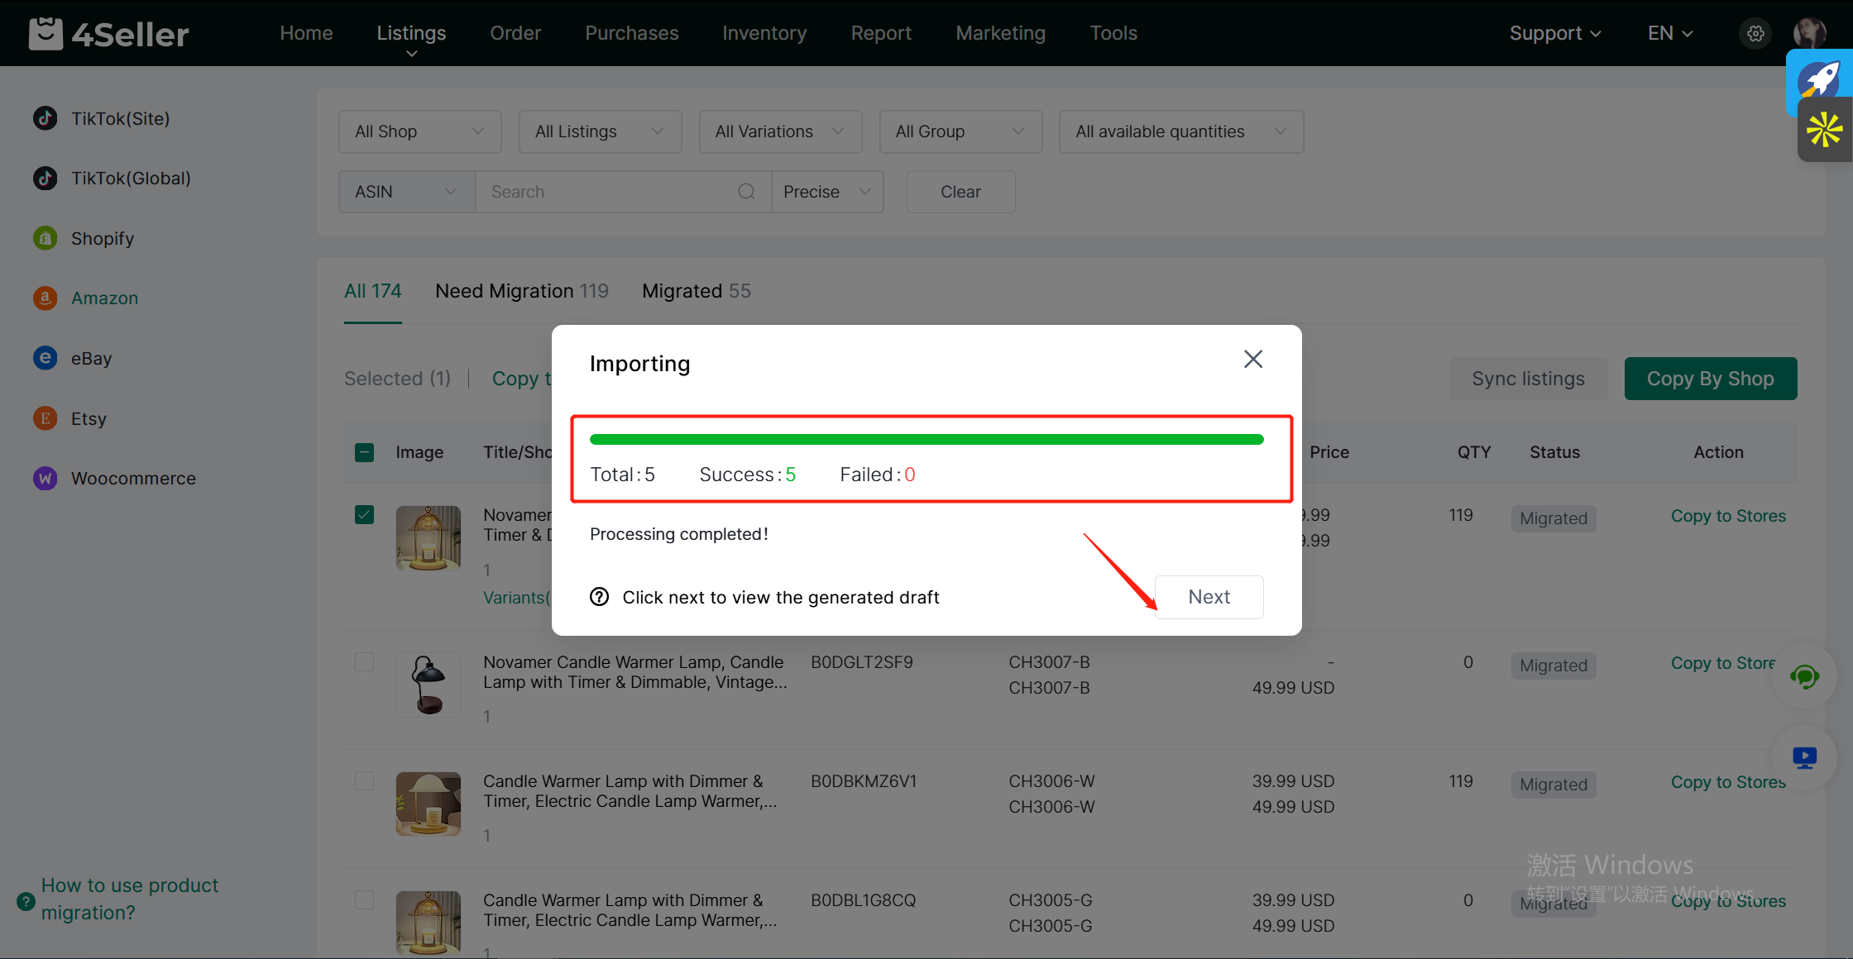The height and width of the screenshot is (959, 1853).
Task: Open the green chat support icon
Action: [1804, 676]
